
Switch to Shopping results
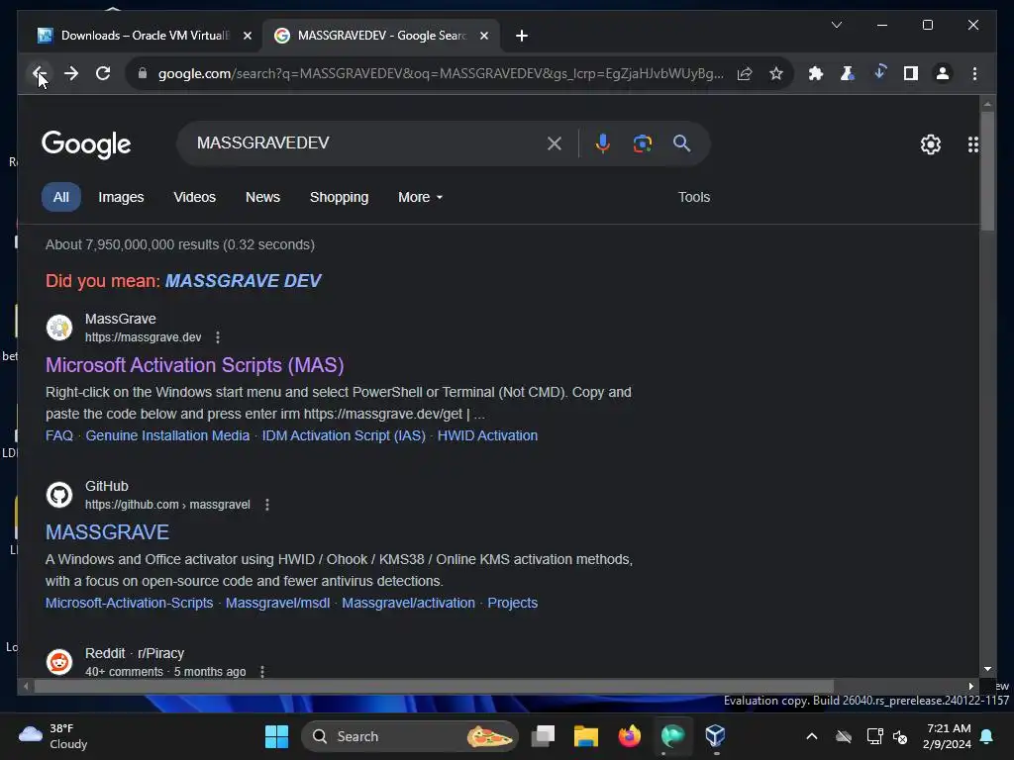(x=339, y=197)
